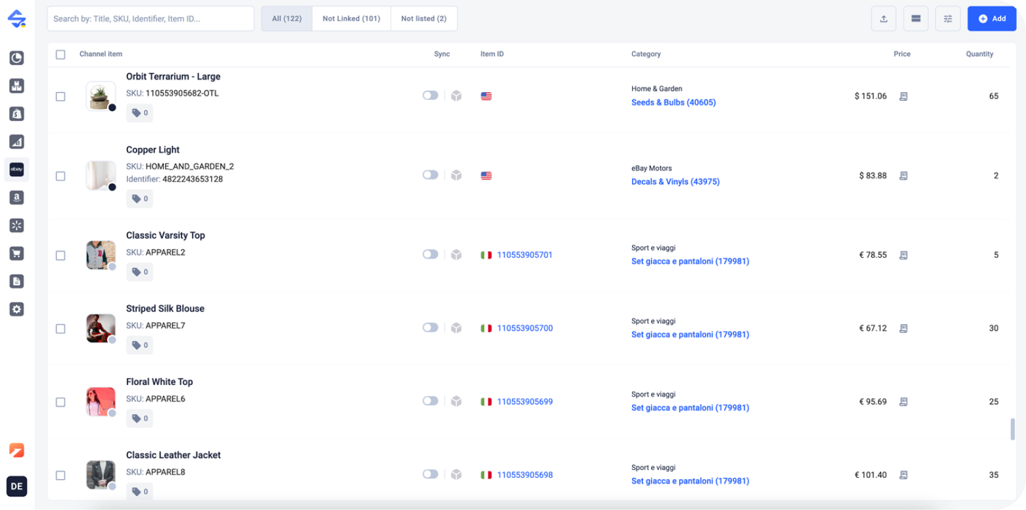
Task: Toggle sync for Classic Varsity Top
Action: (x=430, y=254)
